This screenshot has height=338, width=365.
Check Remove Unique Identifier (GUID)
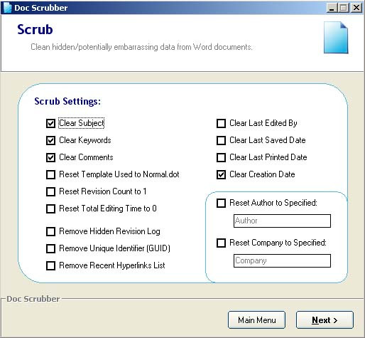pos(50,248)
